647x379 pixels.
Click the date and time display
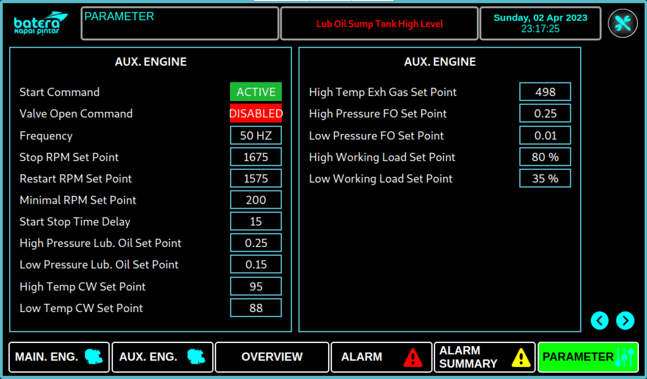(x=540, y=23)
